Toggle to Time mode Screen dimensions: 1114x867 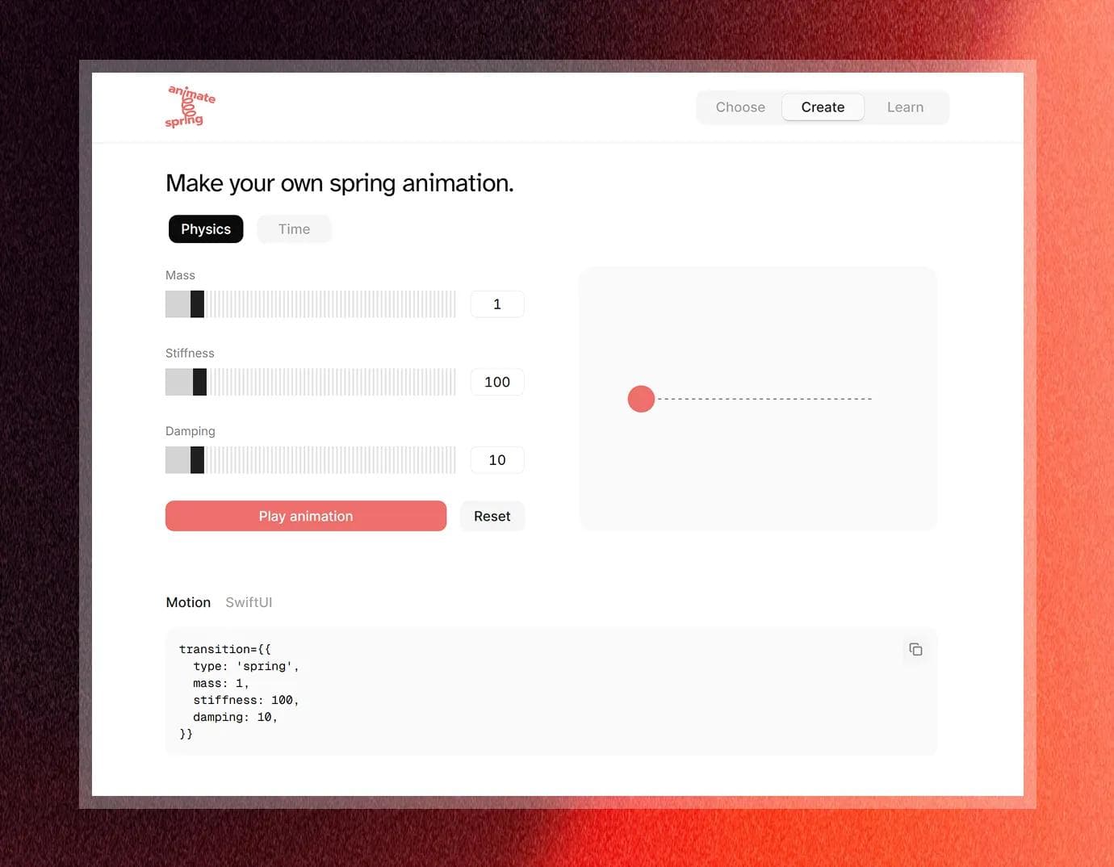294,229
